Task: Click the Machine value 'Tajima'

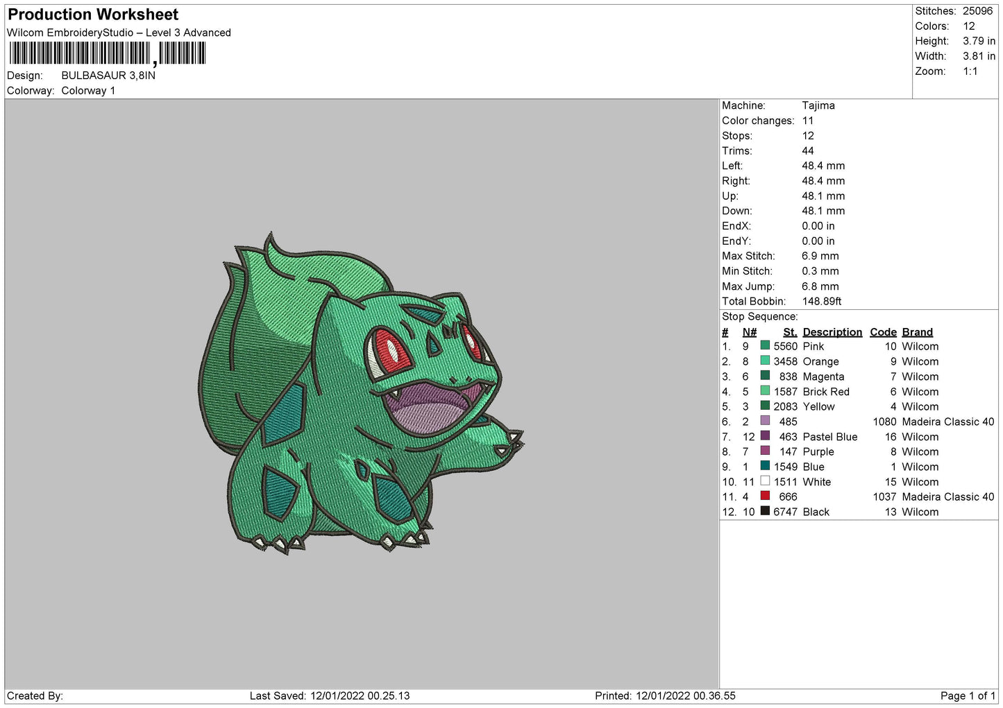Action: [818, 105]
